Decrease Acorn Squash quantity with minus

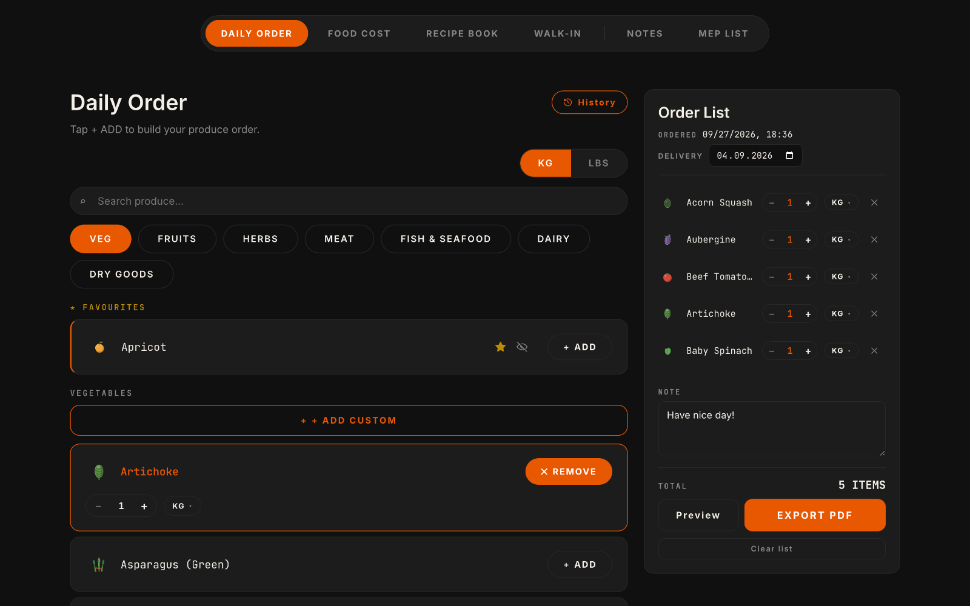[772, 203]
